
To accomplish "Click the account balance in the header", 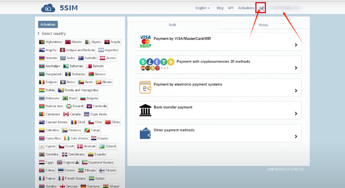I will coord(261,8).
